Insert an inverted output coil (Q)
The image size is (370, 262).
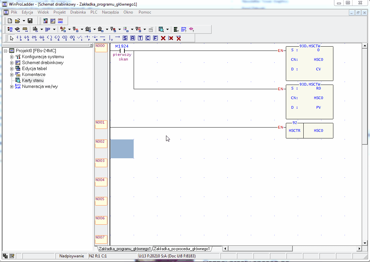click(57, 38)
